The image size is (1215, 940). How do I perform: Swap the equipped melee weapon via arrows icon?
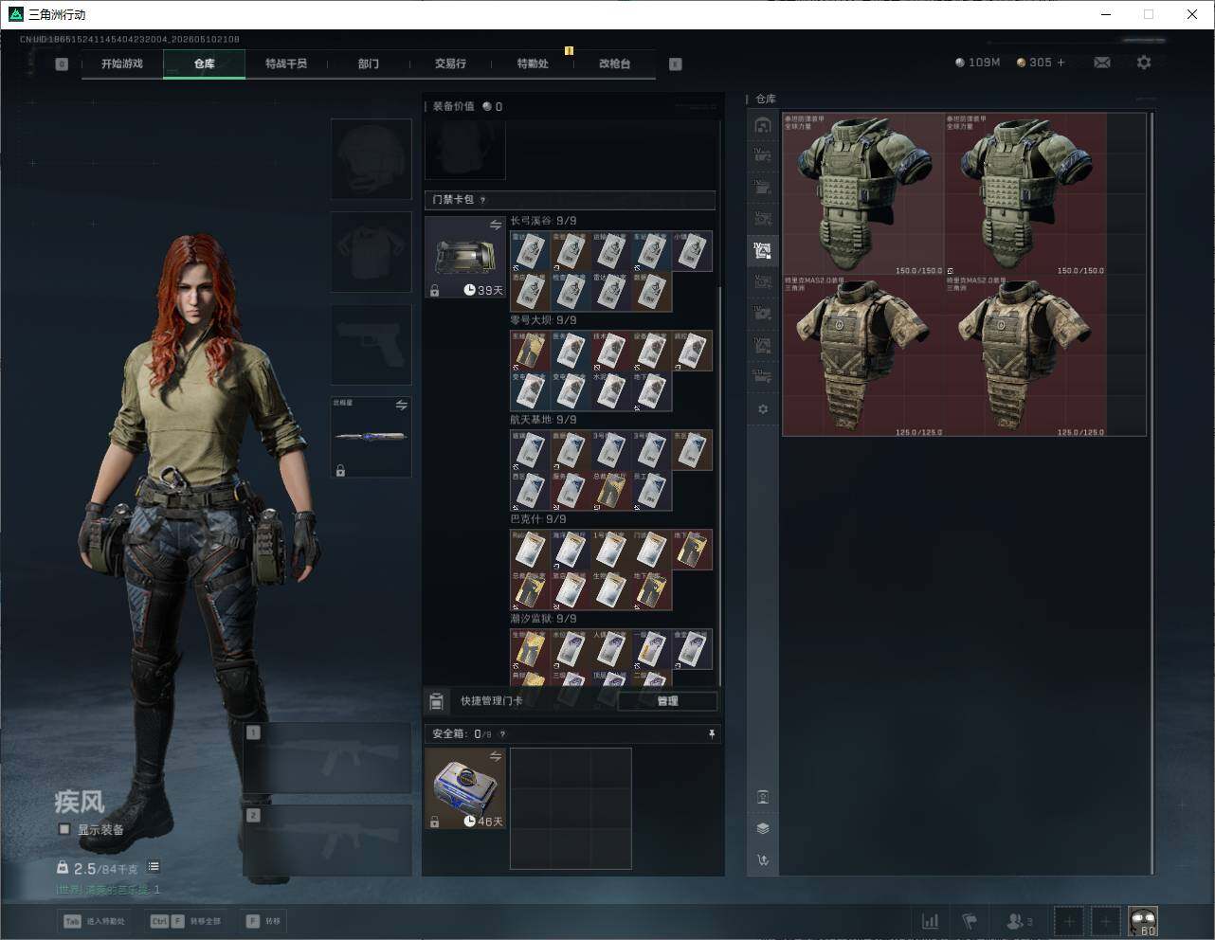point(401,406)
